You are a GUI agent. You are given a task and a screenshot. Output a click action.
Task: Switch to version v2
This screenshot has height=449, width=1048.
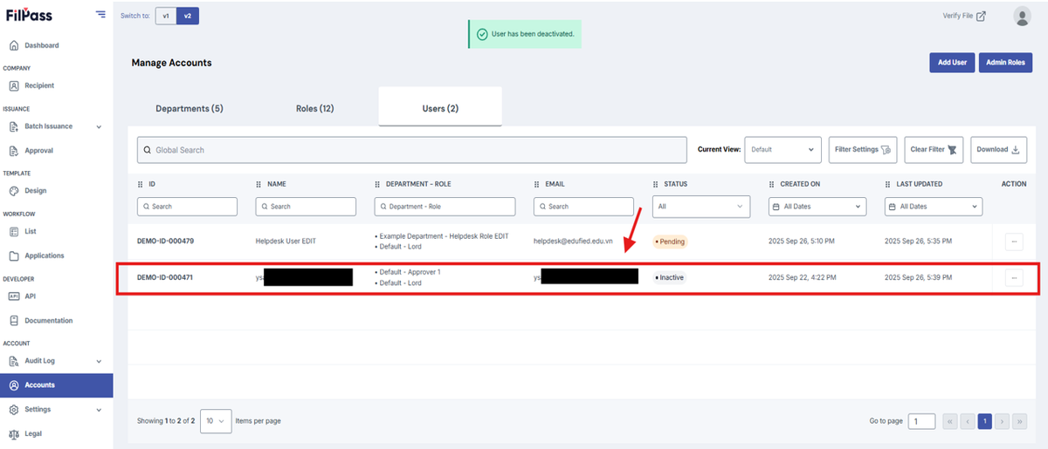coord(187,16)
